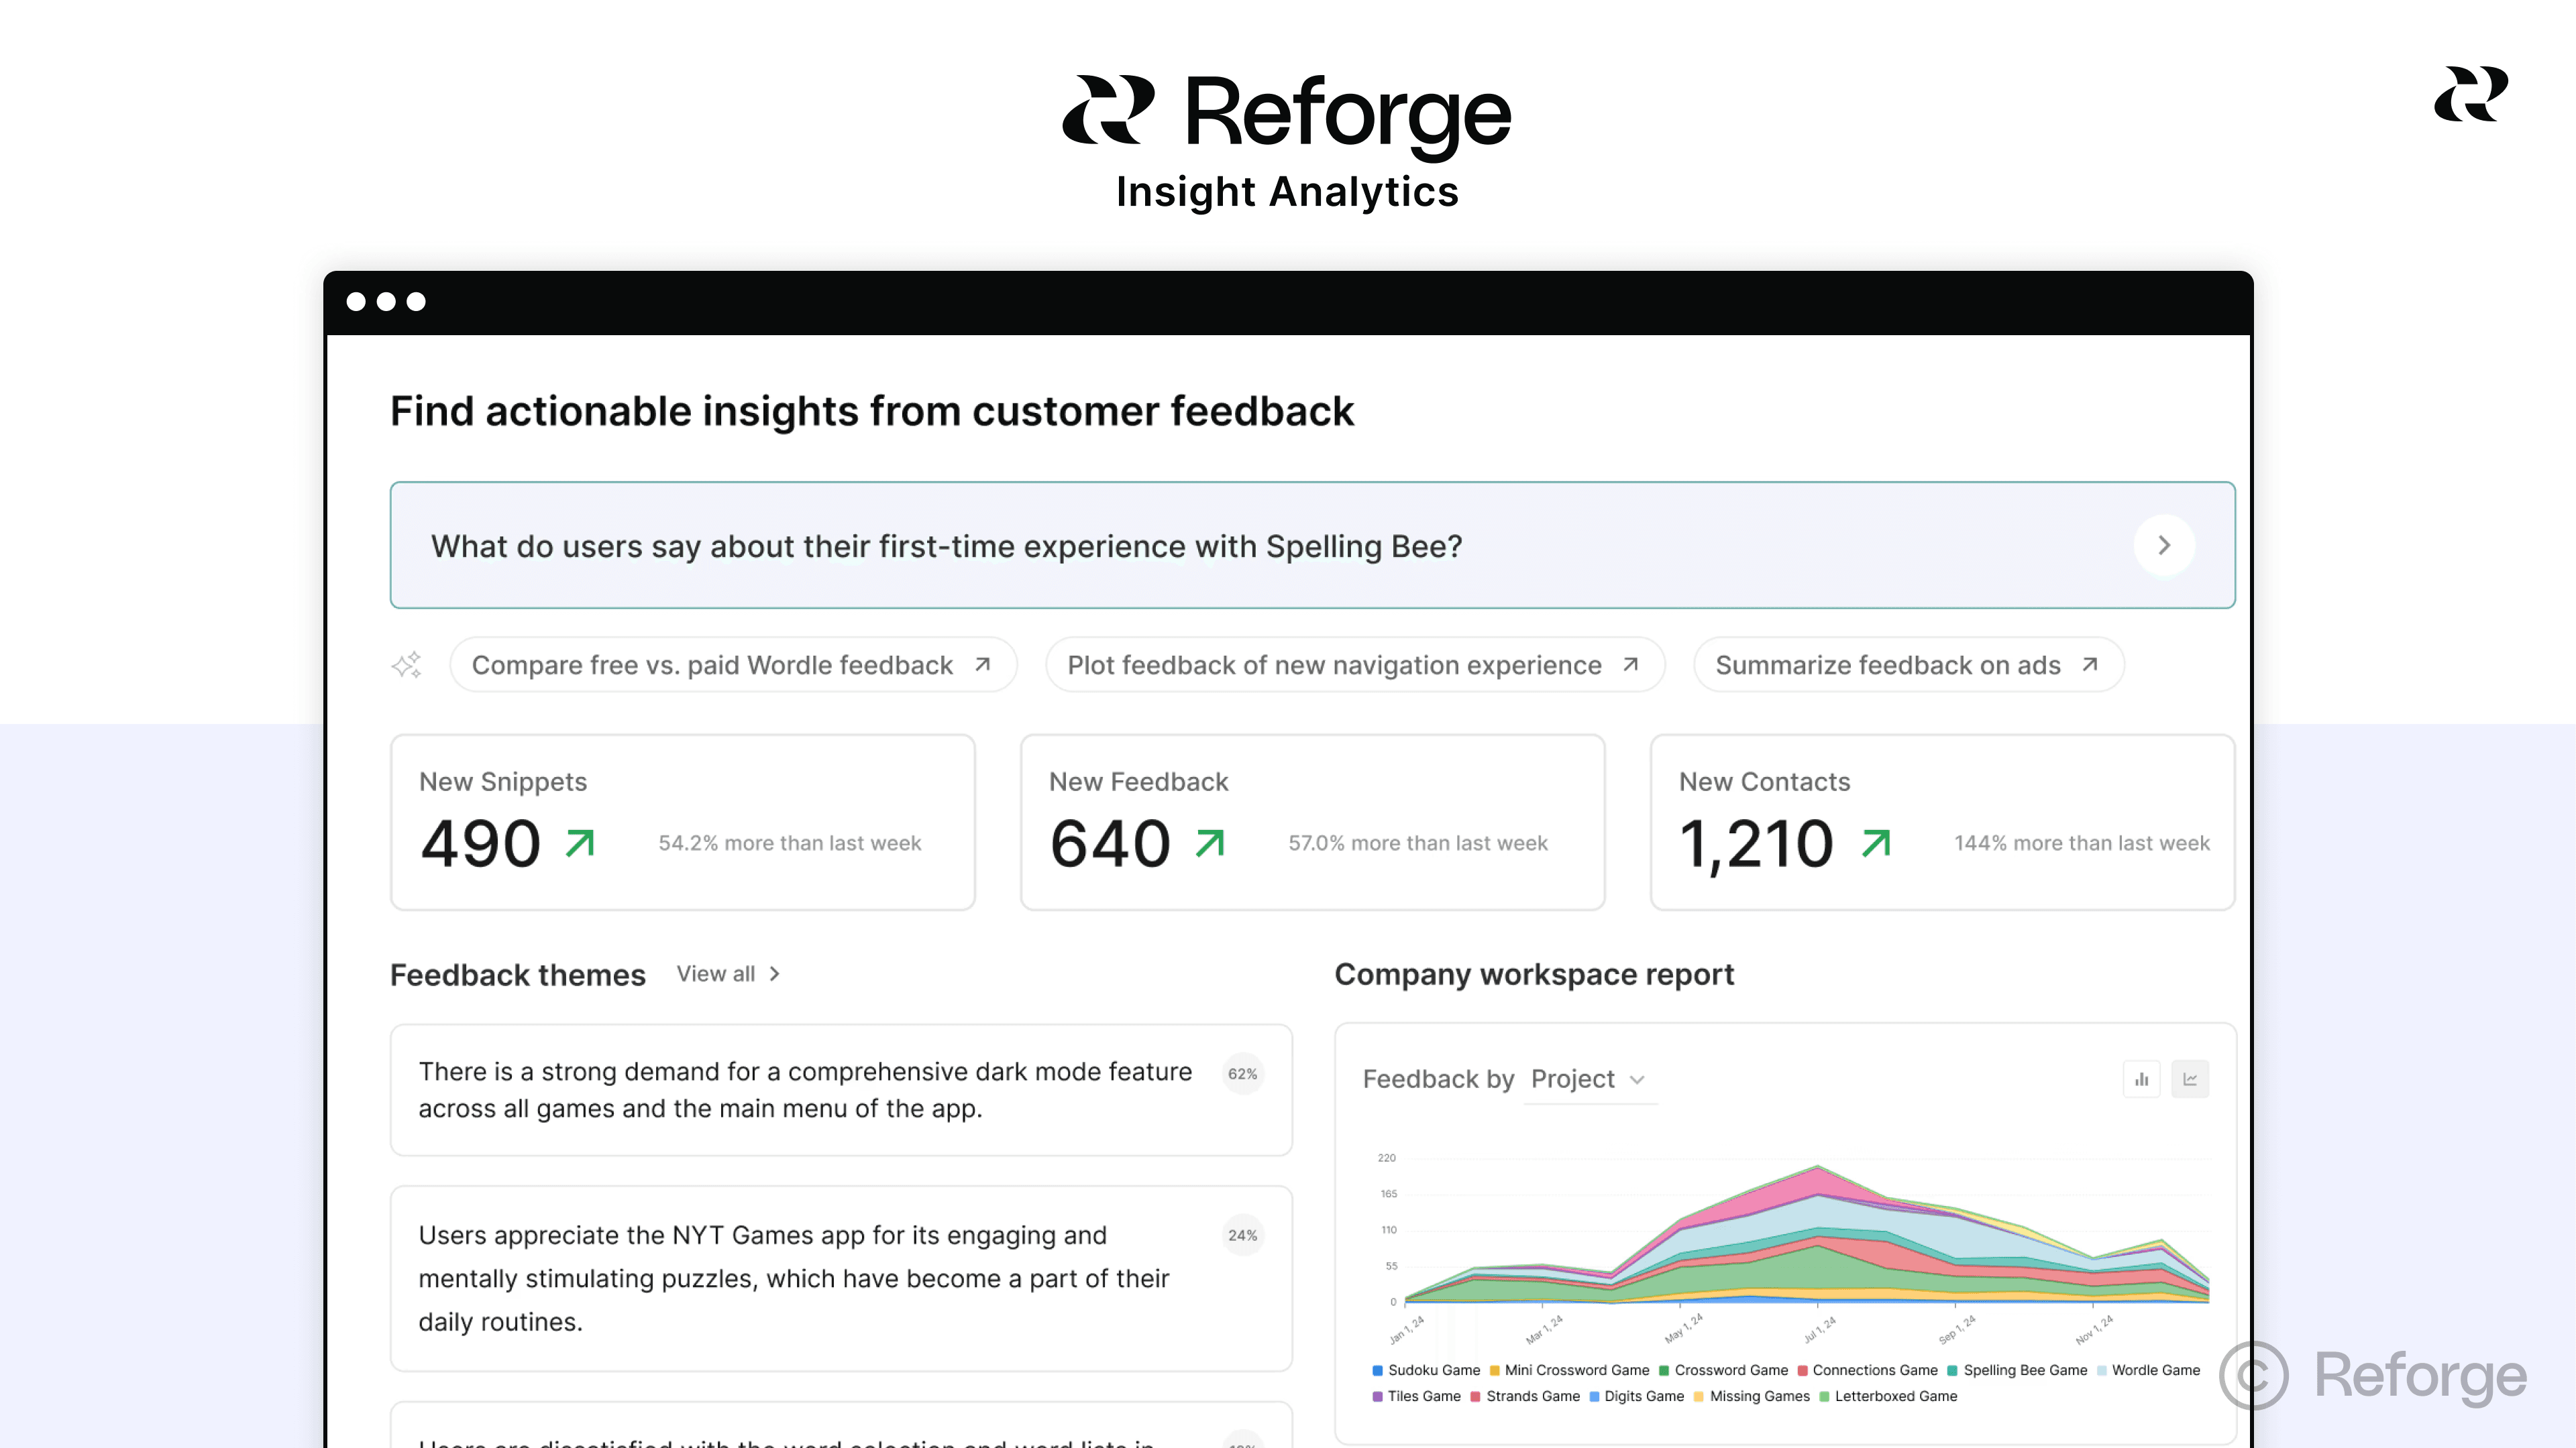Open View all feedback themes
Screen dimensions: 2576x1448
(715, 973)
